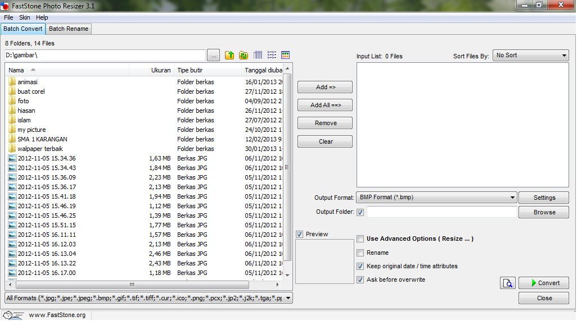Click the ... browse path button
577x321 pixels.
(x=214, y=56)
